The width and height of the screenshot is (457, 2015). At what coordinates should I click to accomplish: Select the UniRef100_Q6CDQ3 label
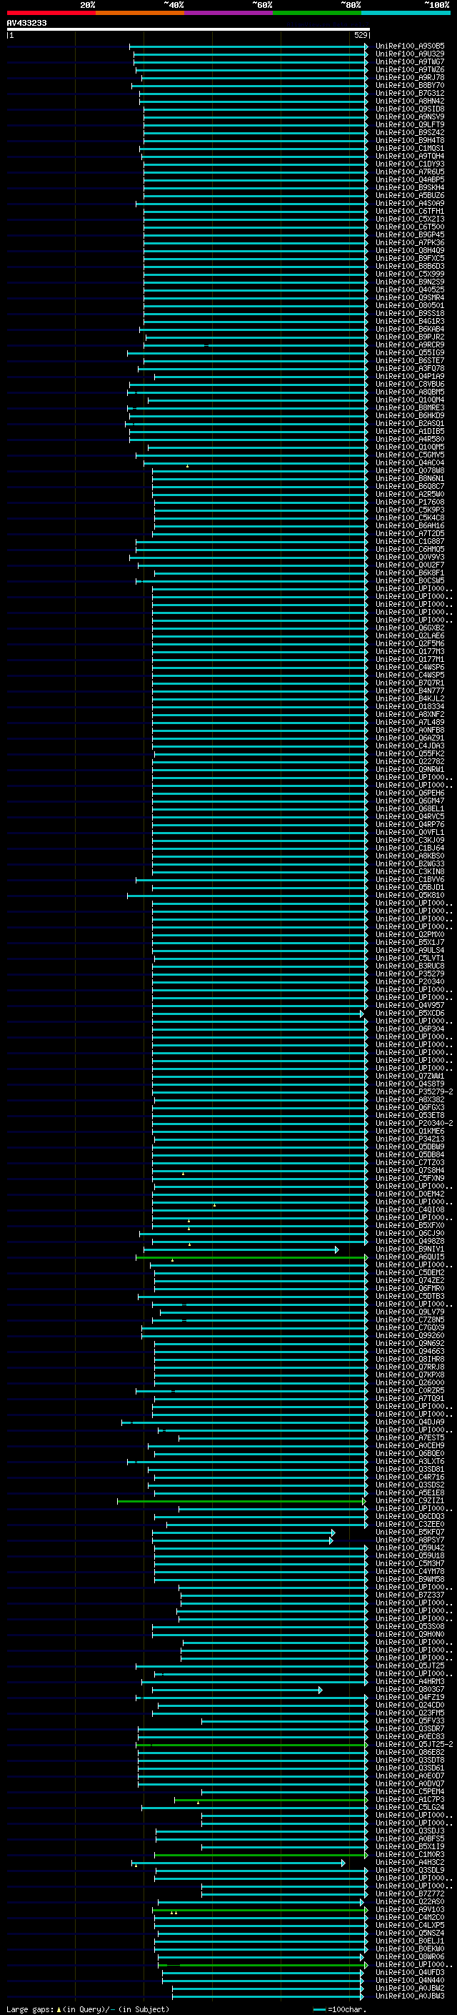[x=409, y=1517]
